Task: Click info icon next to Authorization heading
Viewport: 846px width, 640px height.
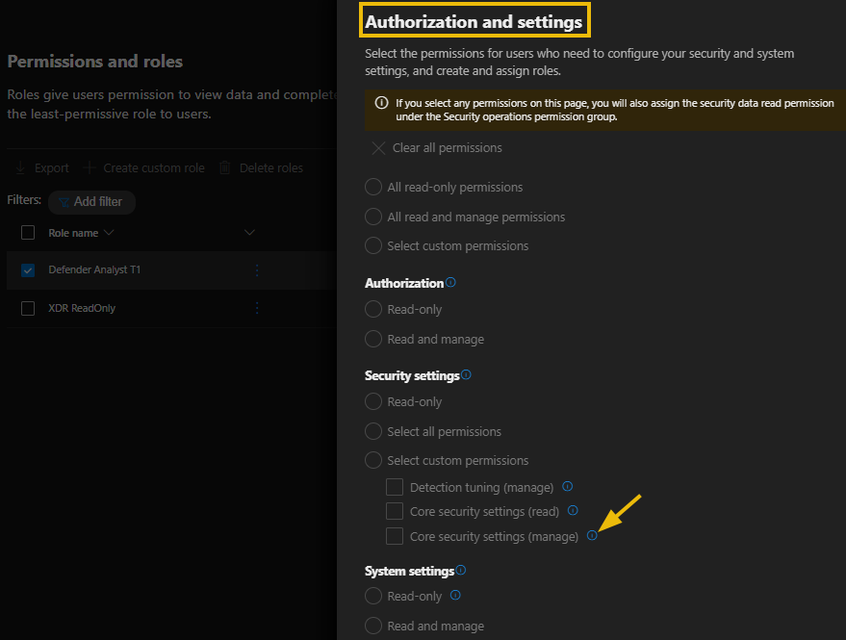Action: (451, 283)
